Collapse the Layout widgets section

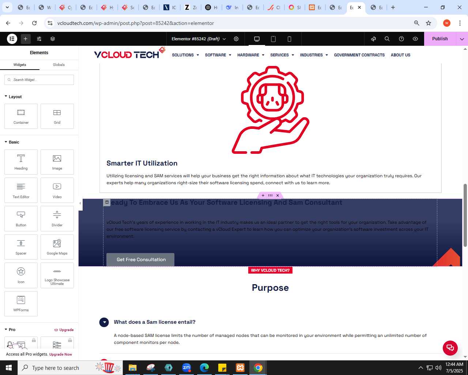pyautogui.click(x=13, y=97)
